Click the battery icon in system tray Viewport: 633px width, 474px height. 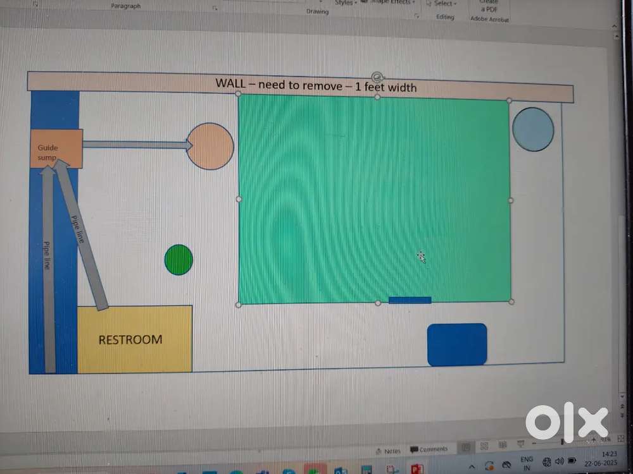(572, 461)
